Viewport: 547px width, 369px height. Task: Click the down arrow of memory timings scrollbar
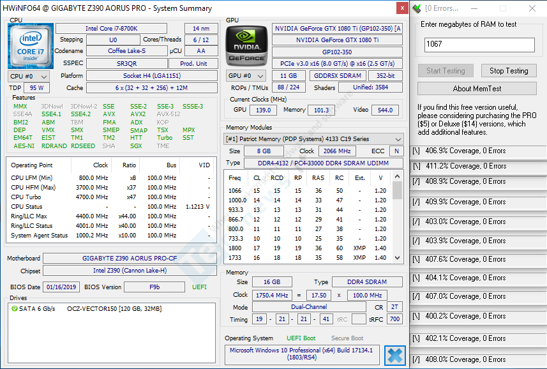398,258
